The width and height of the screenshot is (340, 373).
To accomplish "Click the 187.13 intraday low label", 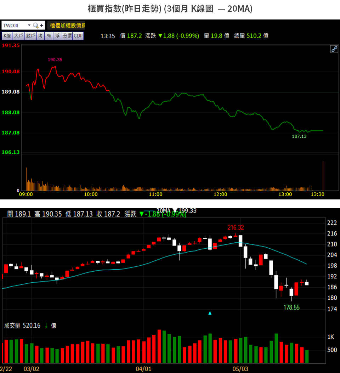I will 299,136.
